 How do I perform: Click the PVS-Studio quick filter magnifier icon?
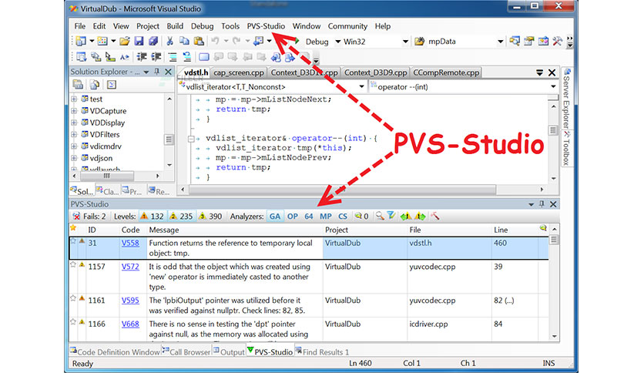click(380, 216)
